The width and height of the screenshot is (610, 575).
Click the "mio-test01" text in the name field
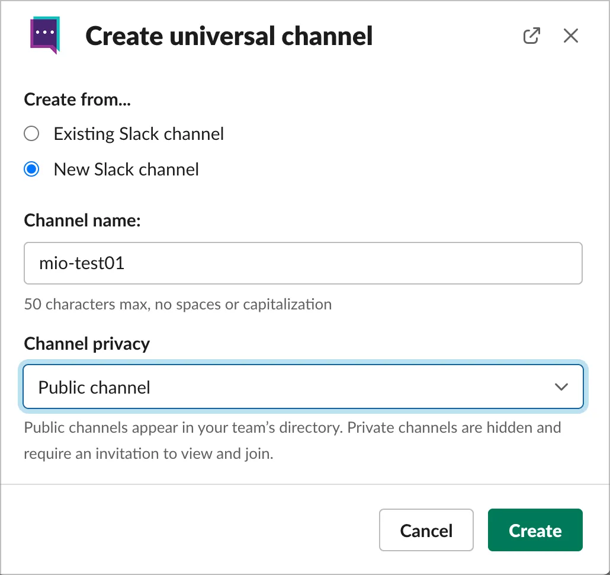tap(82, 263)
